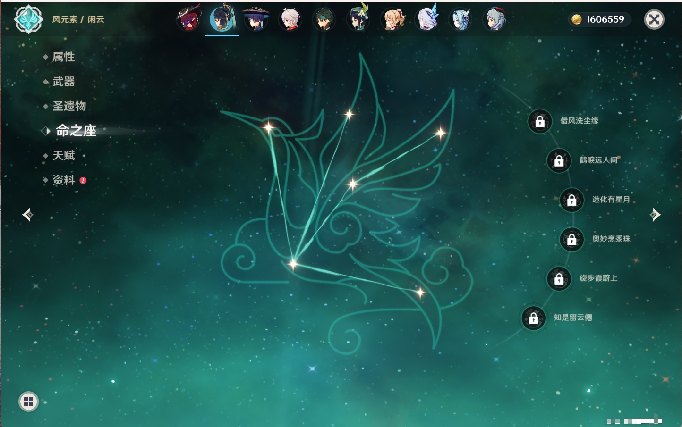Pick Ganyu's avatar at the row's end

(x=494, y=19)
